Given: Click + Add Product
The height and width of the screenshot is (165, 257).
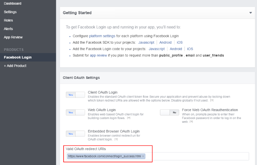Looking at the screenshot, I should click(x=15, y=66).
